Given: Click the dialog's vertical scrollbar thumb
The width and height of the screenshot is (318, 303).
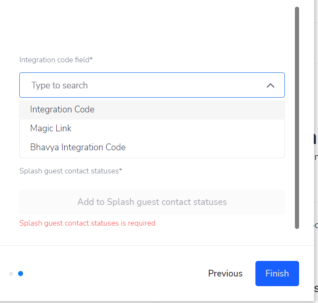Looking at the screenshot, I should pos(297,118).
